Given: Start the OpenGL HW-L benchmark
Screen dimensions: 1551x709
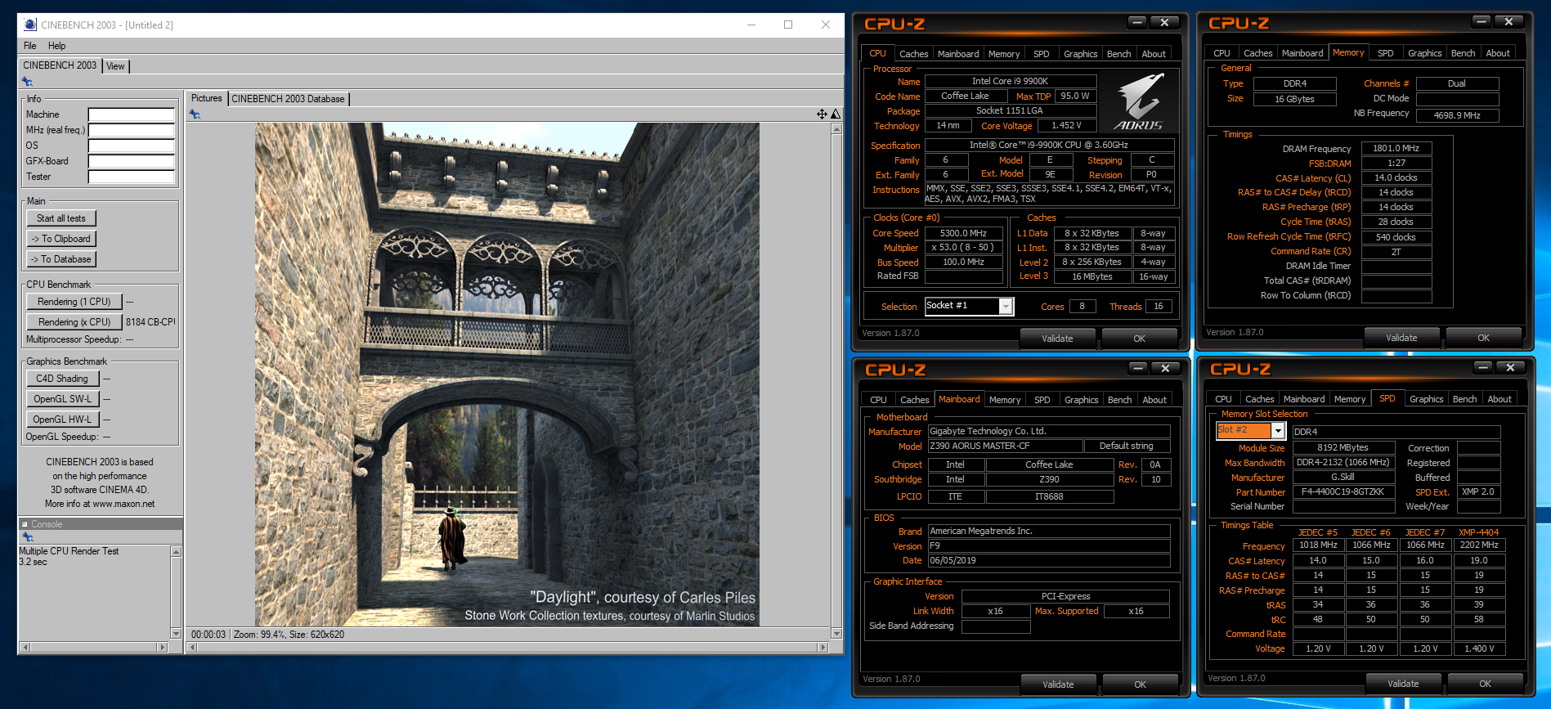Looking at the screenshot, I should [x=63, y=420].
